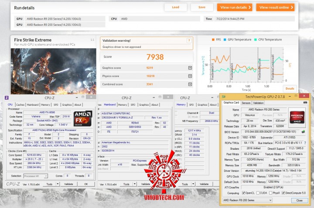Select Memory tab in the right CPU-Z window
Screen dimensions: 314x208
tap(181, 104)
